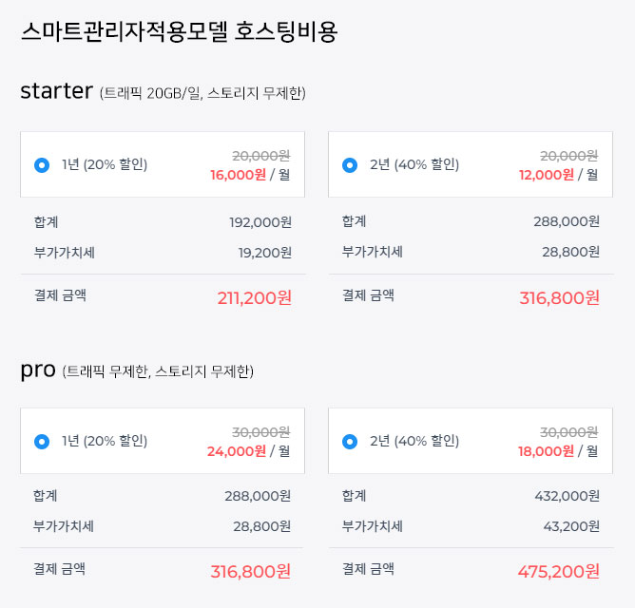Click the 211,200원 payment total
The image size is (635, 608).
[x=254, y=298]
